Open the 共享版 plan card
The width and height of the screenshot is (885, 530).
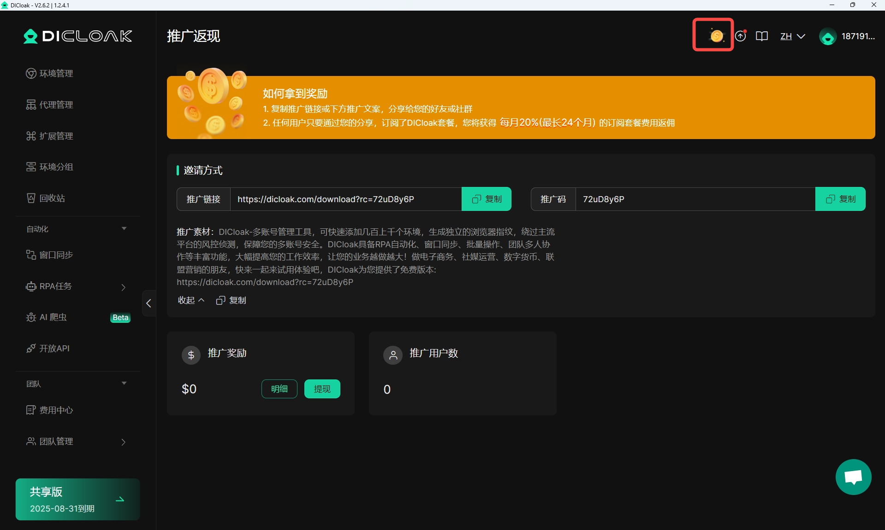coord(77,500)
